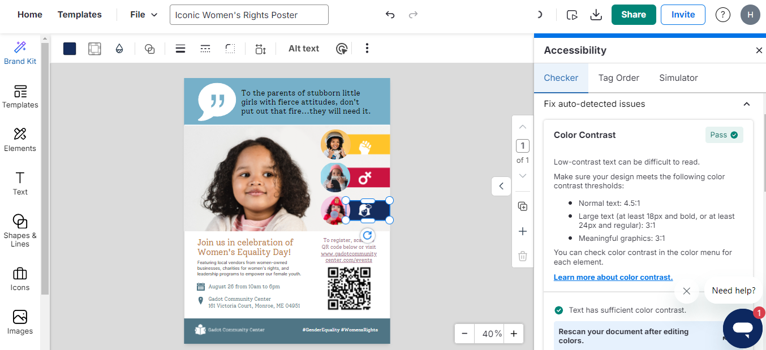This screenshot has width=766, height=350.
Task: Open the File dropdown menu
Action: (x=144, y=15)
